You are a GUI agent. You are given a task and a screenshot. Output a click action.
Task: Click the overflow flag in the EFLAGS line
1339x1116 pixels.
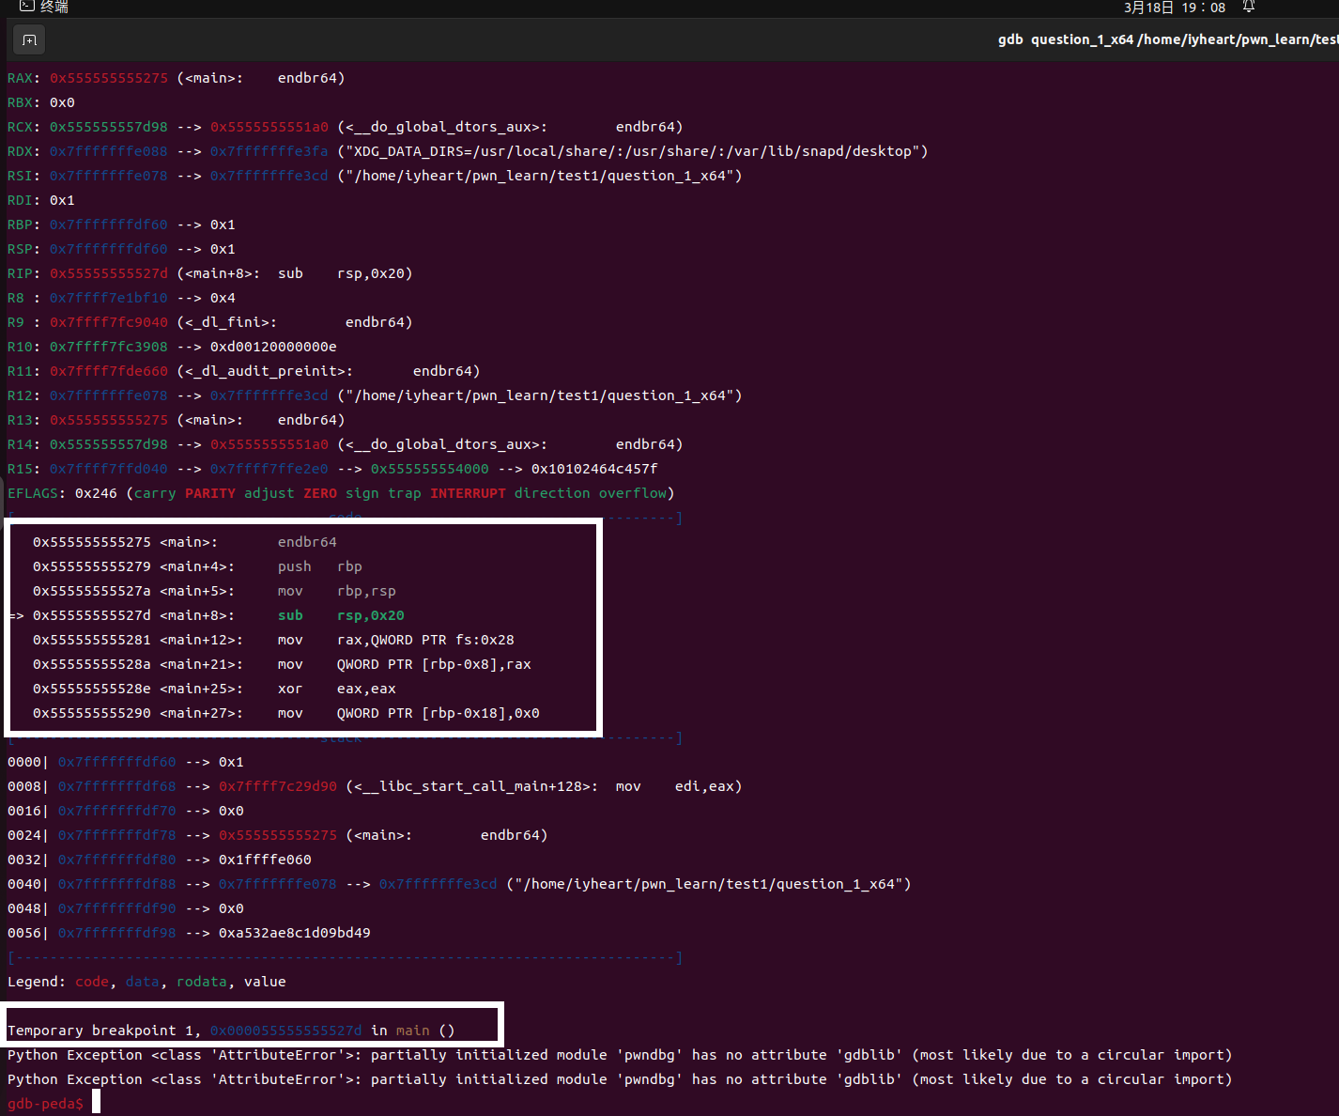[633, 493]
